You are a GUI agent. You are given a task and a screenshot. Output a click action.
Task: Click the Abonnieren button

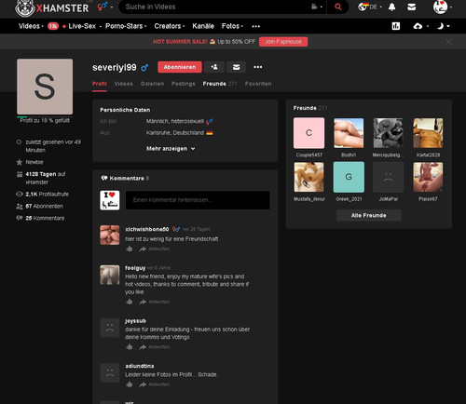click(x=180, y=67)
